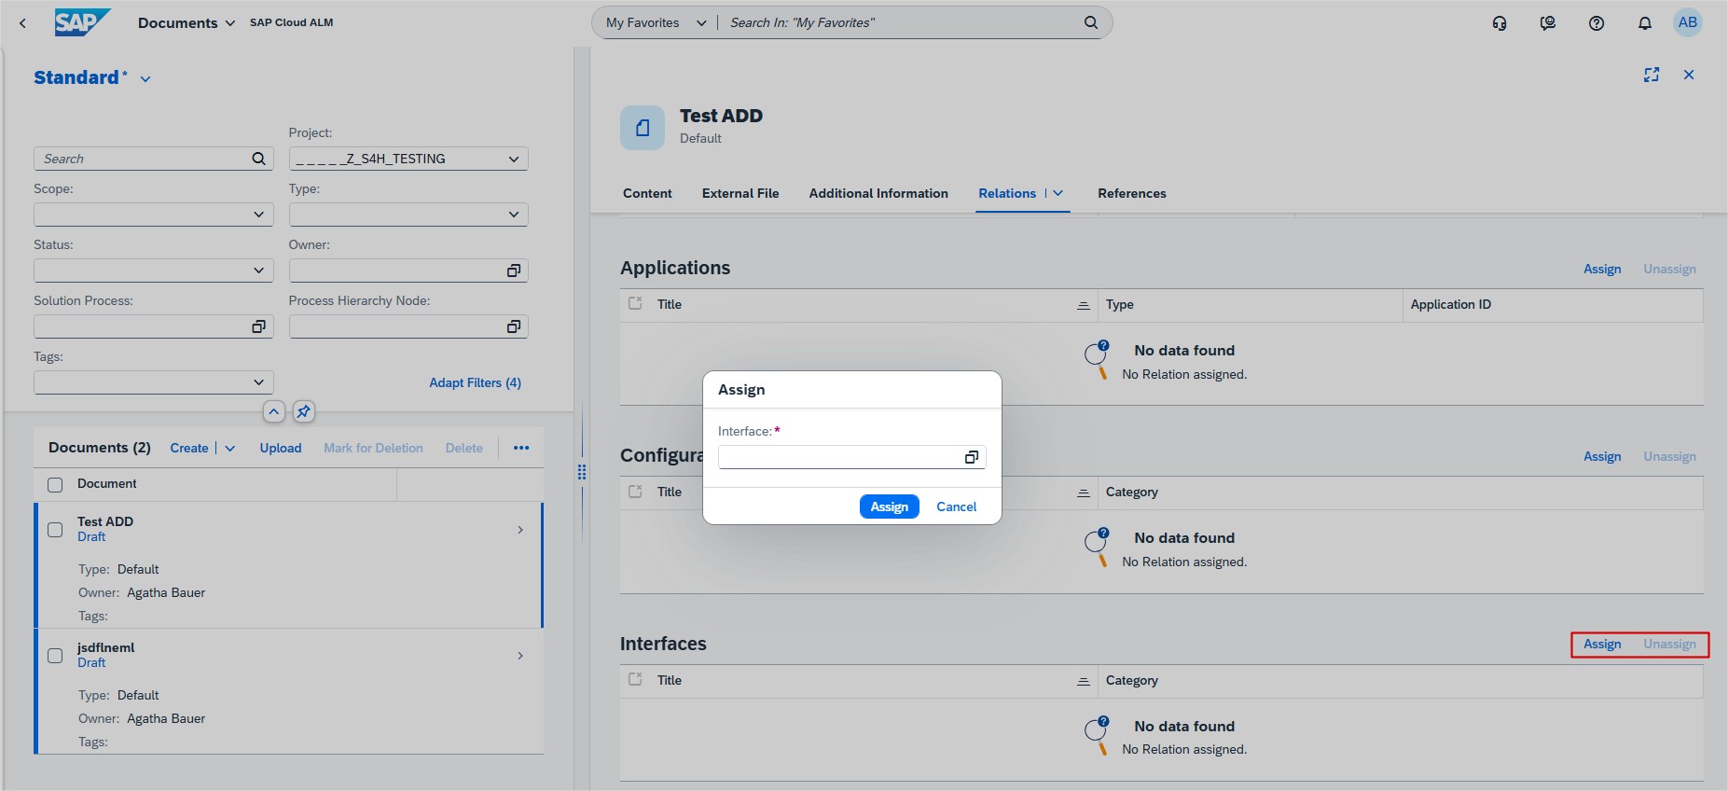Click the support headset icon

pos(1499,23)
